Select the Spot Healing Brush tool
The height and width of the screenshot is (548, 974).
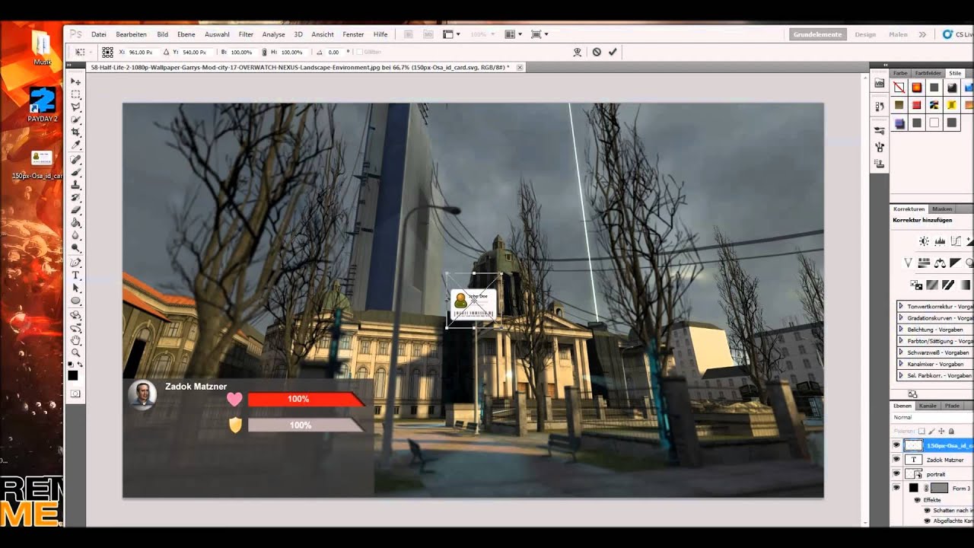click(75, 160)
